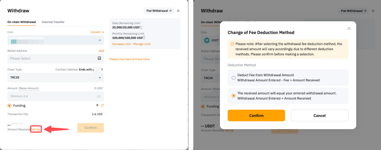Select received amount equals entered amount option
Image resolution: width=381 pixels, height=150 pixels.
[234, 96]
